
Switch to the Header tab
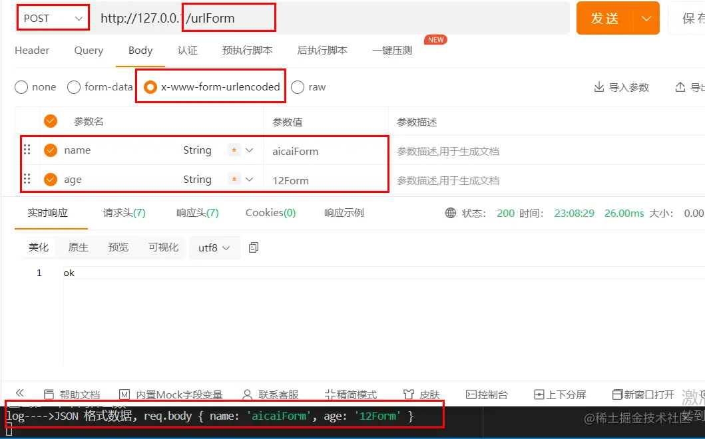32,51
